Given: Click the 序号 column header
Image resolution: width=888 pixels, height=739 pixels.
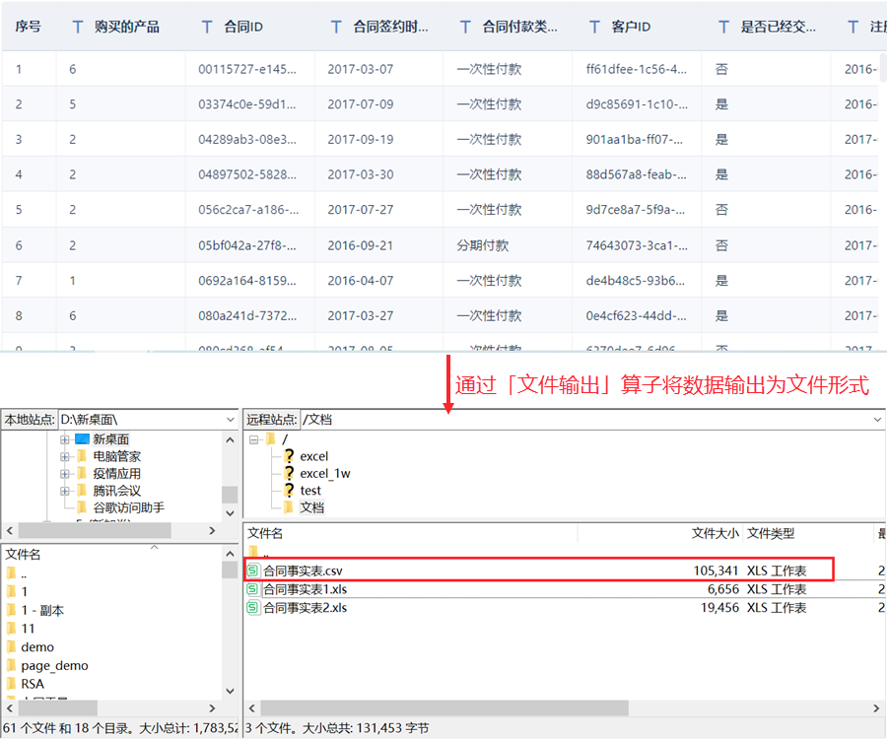Looking at the screenshot, I should coord(29,27).
